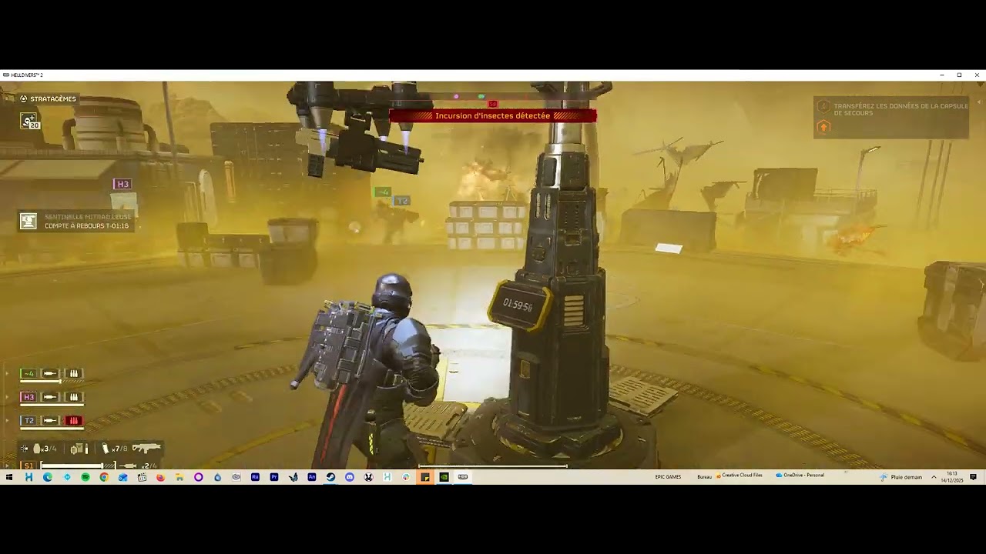This screenshot has height=554, width=986.
Task: Click the red low-ammo icon for T2
Action: pyautogui.click(x=74, y=421)
